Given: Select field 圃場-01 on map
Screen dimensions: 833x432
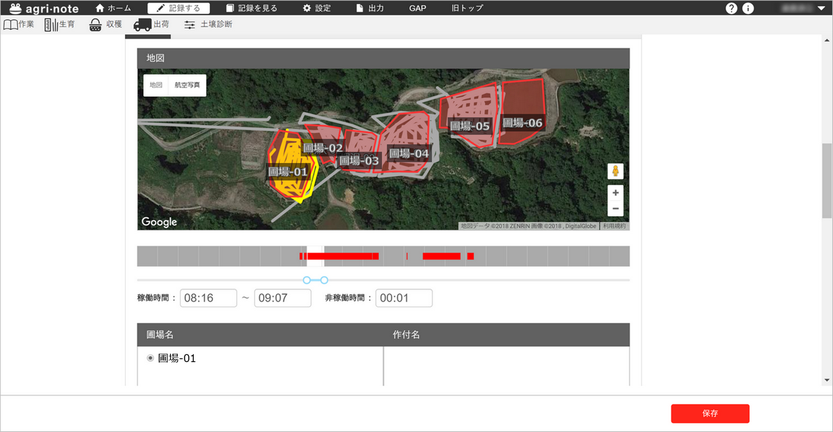Looking at the screenshot, I should tap(287, 171).
